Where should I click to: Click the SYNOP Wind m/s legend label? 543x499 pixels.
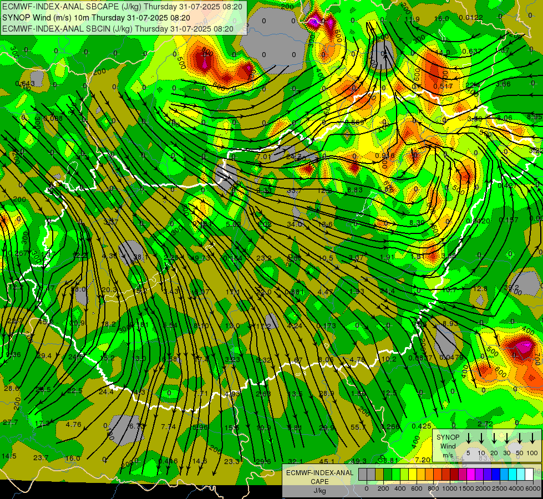pos(448,446)
